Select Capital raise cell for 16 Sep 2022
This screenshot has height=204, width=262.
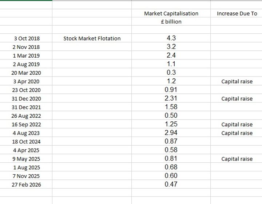pos(237,125)
